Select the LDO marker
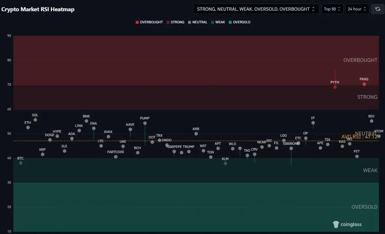Image resolution: width=385 pixels, height=234 pixels. click(284, 140)
